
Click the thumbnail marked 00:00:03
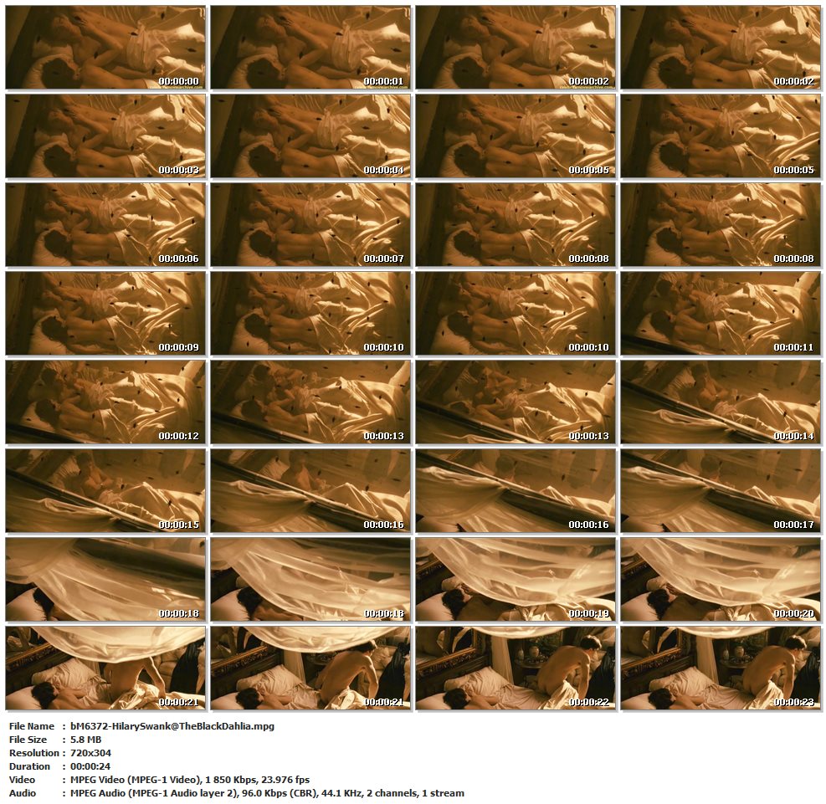pos(105,136)
